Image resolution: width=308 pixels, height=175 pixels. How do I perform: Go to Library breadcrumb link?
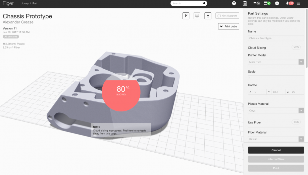click(24, 3)
